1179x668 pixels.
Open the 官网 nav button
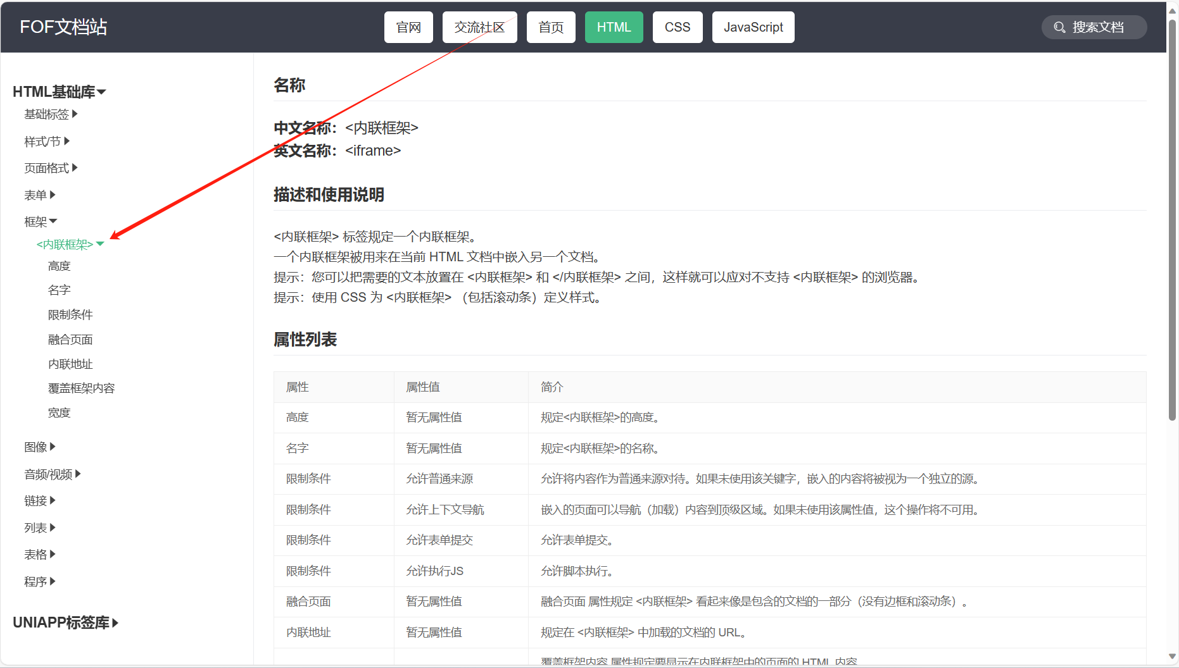[x=408, y=27]
